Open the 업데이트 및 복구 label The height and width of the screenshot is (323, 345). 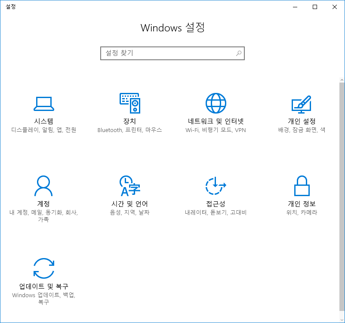[44, 286]
